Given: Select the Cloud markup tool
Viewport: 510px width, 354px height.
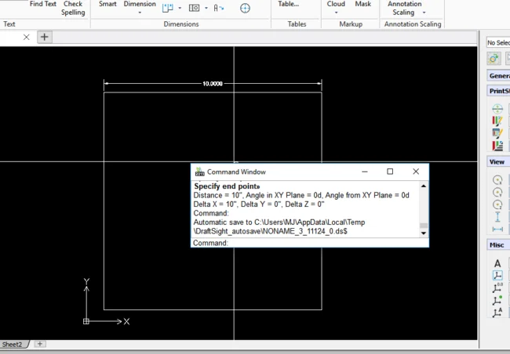Looking at the screenshot, I should [x=336, y=5].
